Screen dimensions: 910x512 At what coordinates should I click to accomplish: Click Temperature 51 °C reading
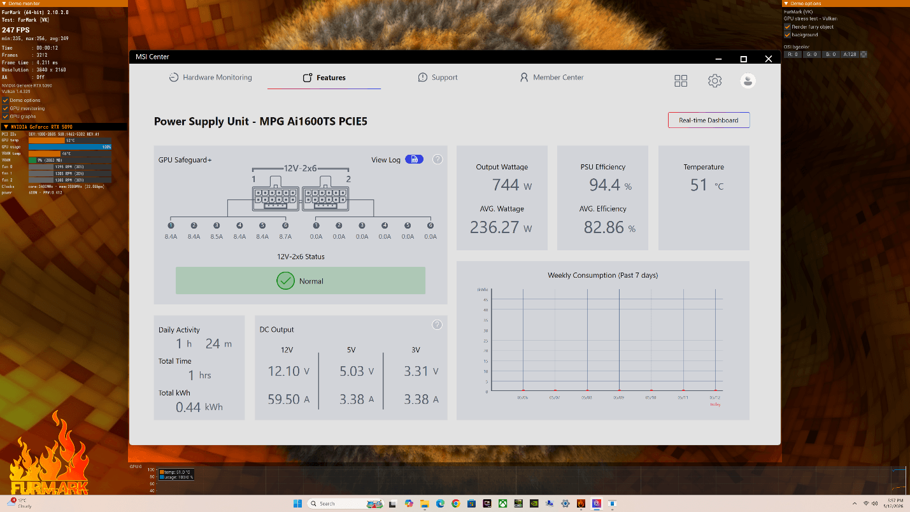coord(707,185)
